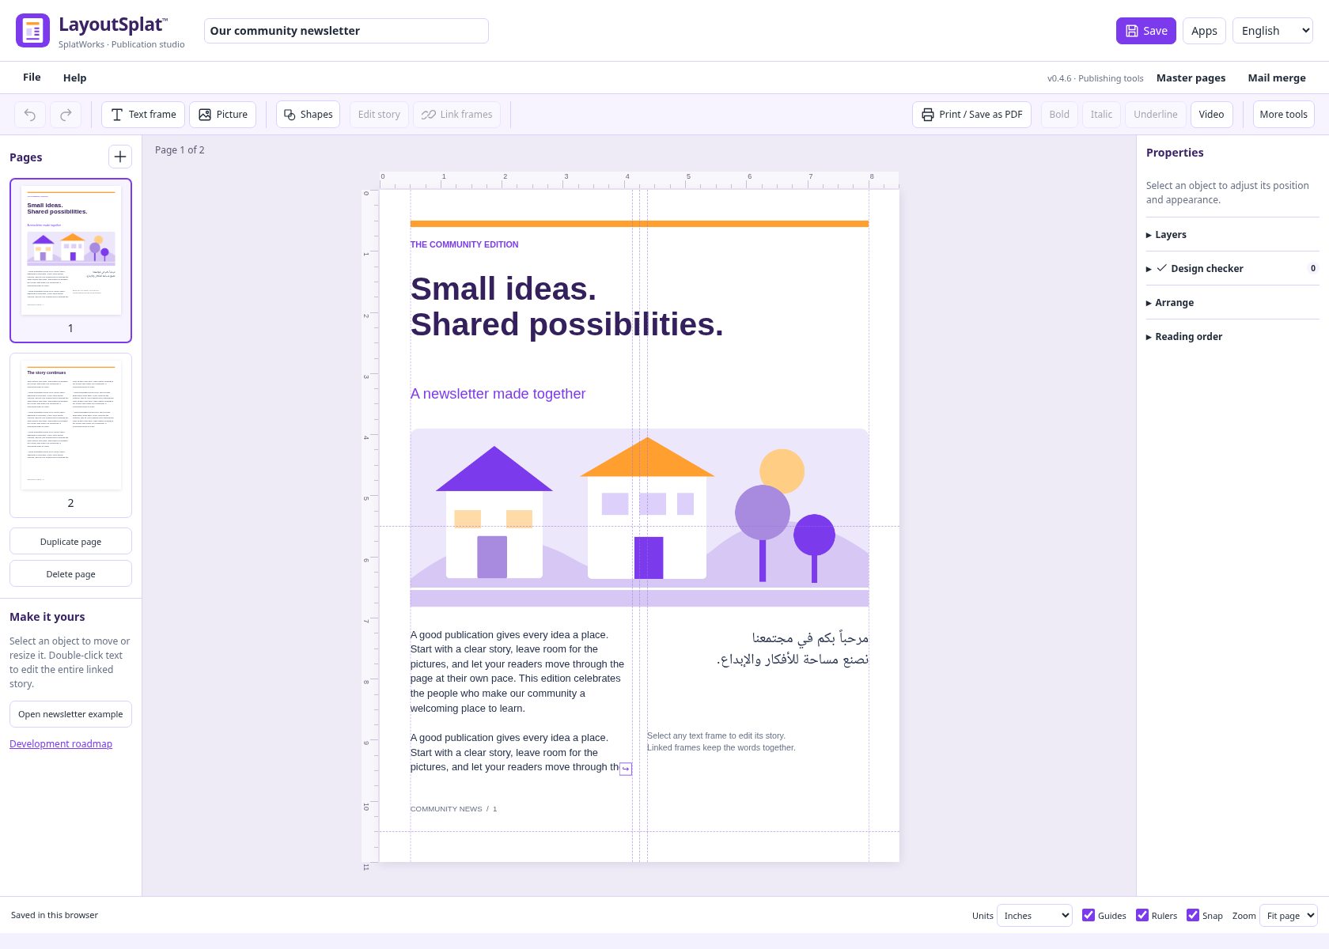Click the undo arrow icon
This screenshot has width=1329, height=949.
click(x=30, y=115)
